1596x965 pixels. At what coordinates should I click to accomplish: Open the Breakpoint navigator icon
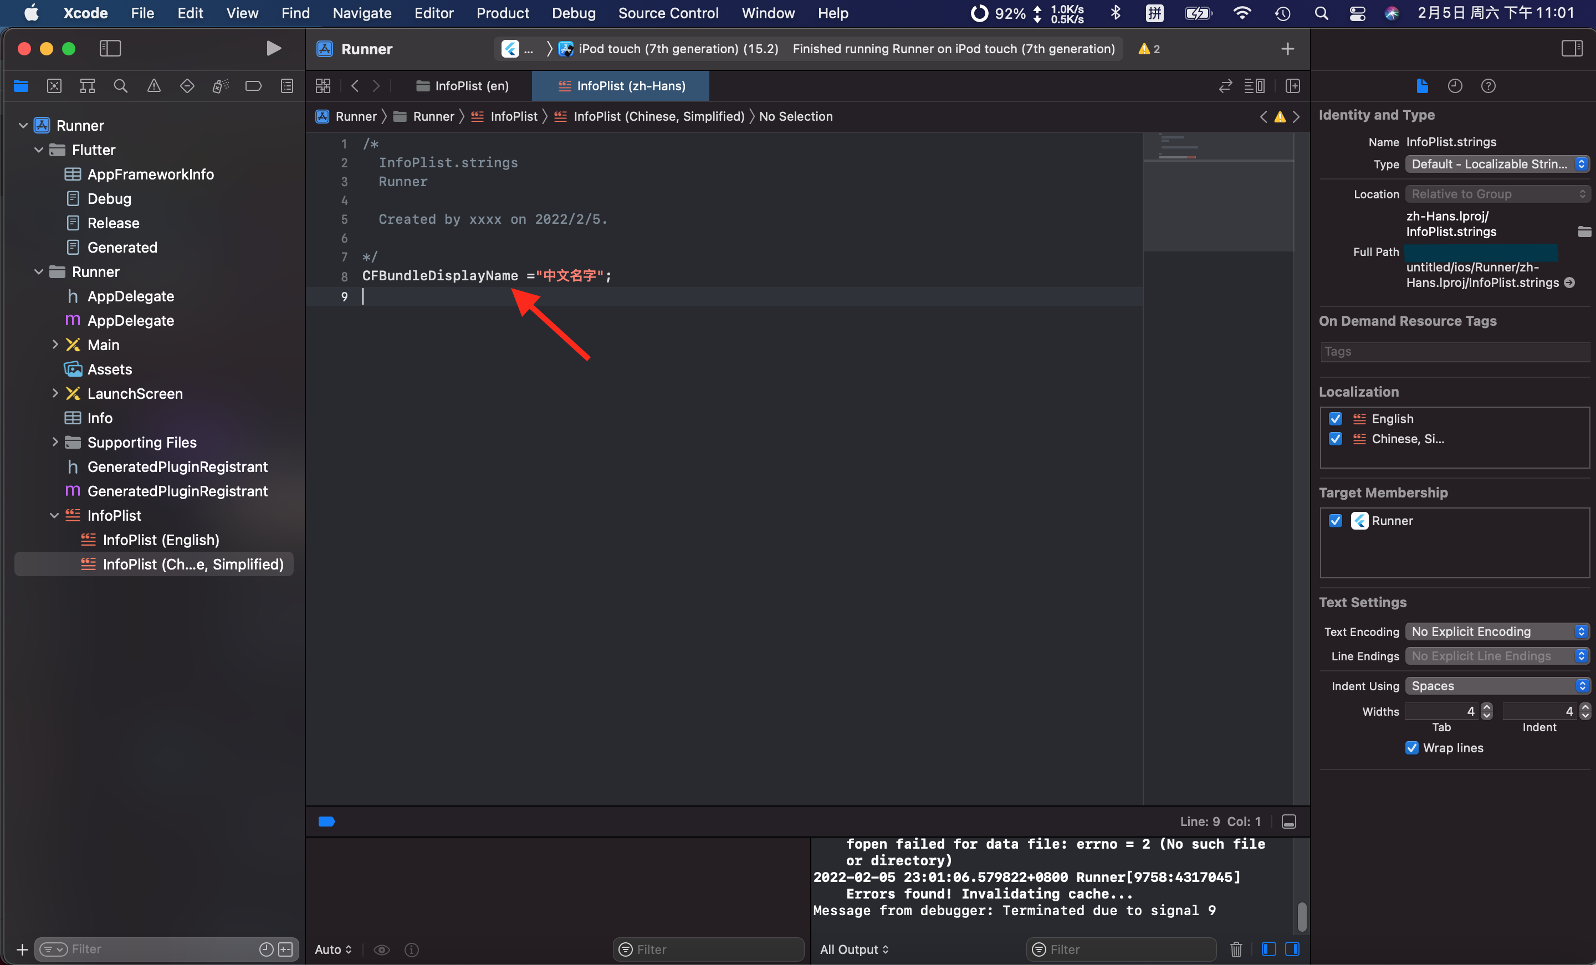(253, 86)
